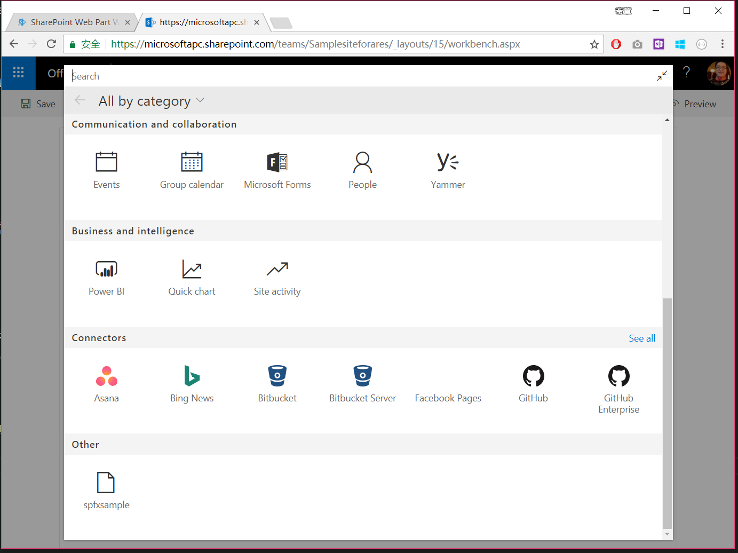Go back using the picker back arrow
The width and height of the screenshot is (738, 553).
click(80, 100)
